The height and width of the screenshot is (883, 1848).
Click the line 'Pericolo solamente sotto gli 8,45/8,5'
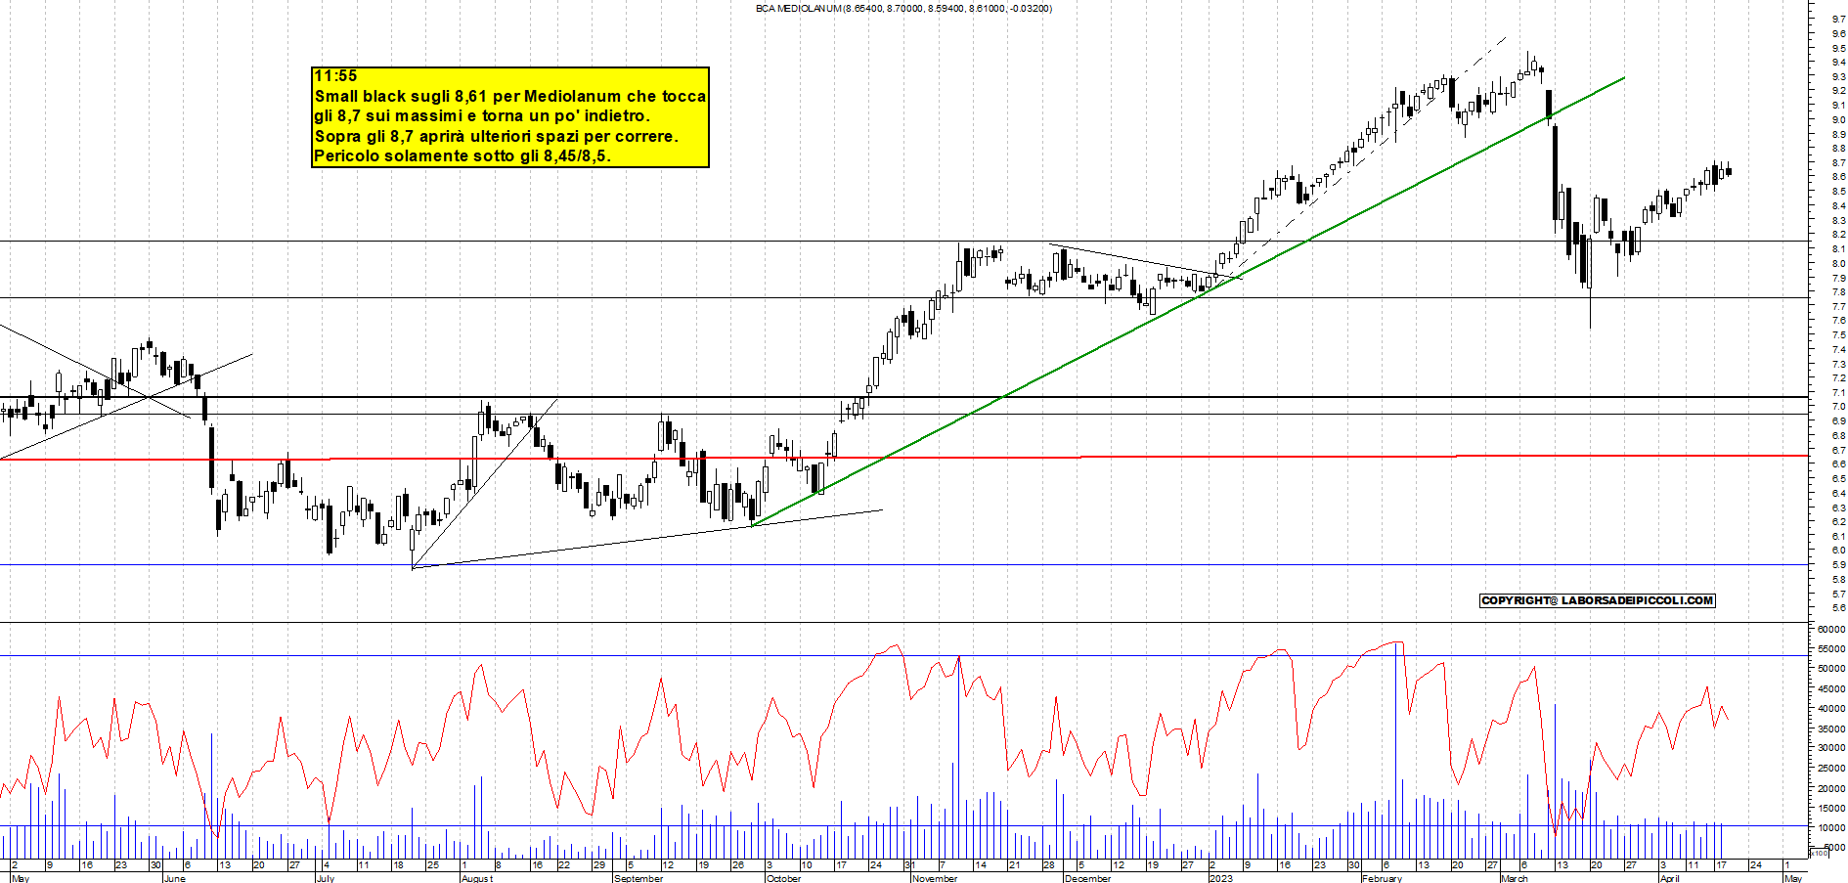(x=461, y=155)
